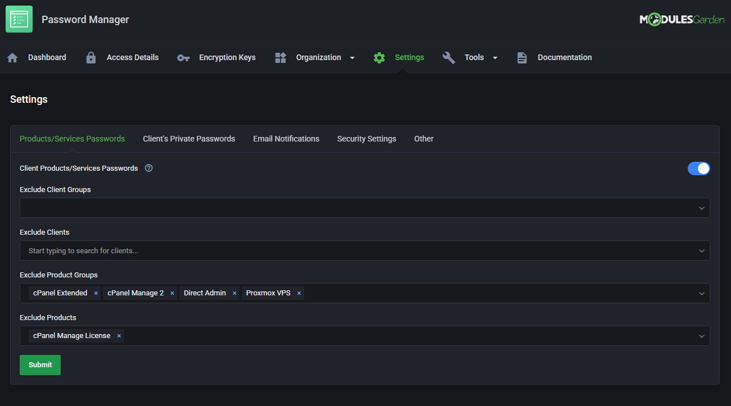Viewport: 731px width, 406px height.
Task: Click the Password Manager app logo icon
Action: [19, 19]
